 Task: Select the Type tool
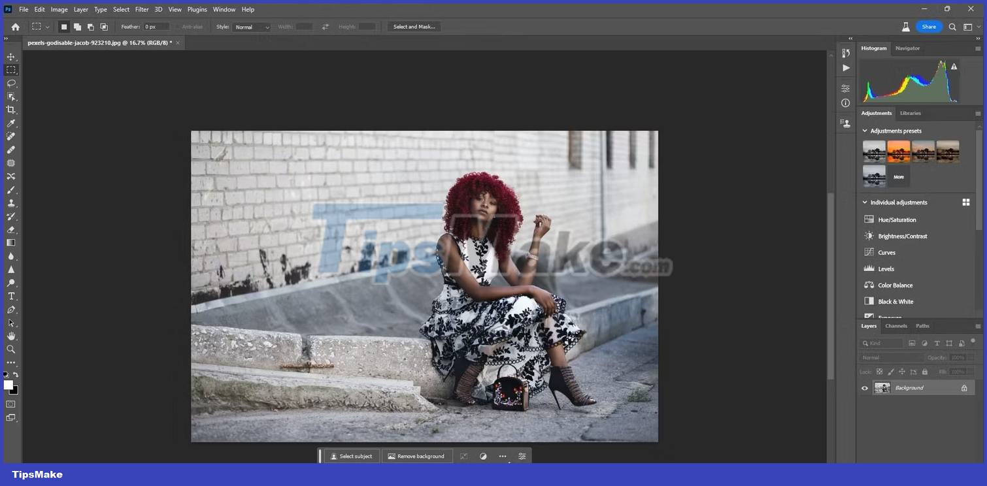click(10, 296)
